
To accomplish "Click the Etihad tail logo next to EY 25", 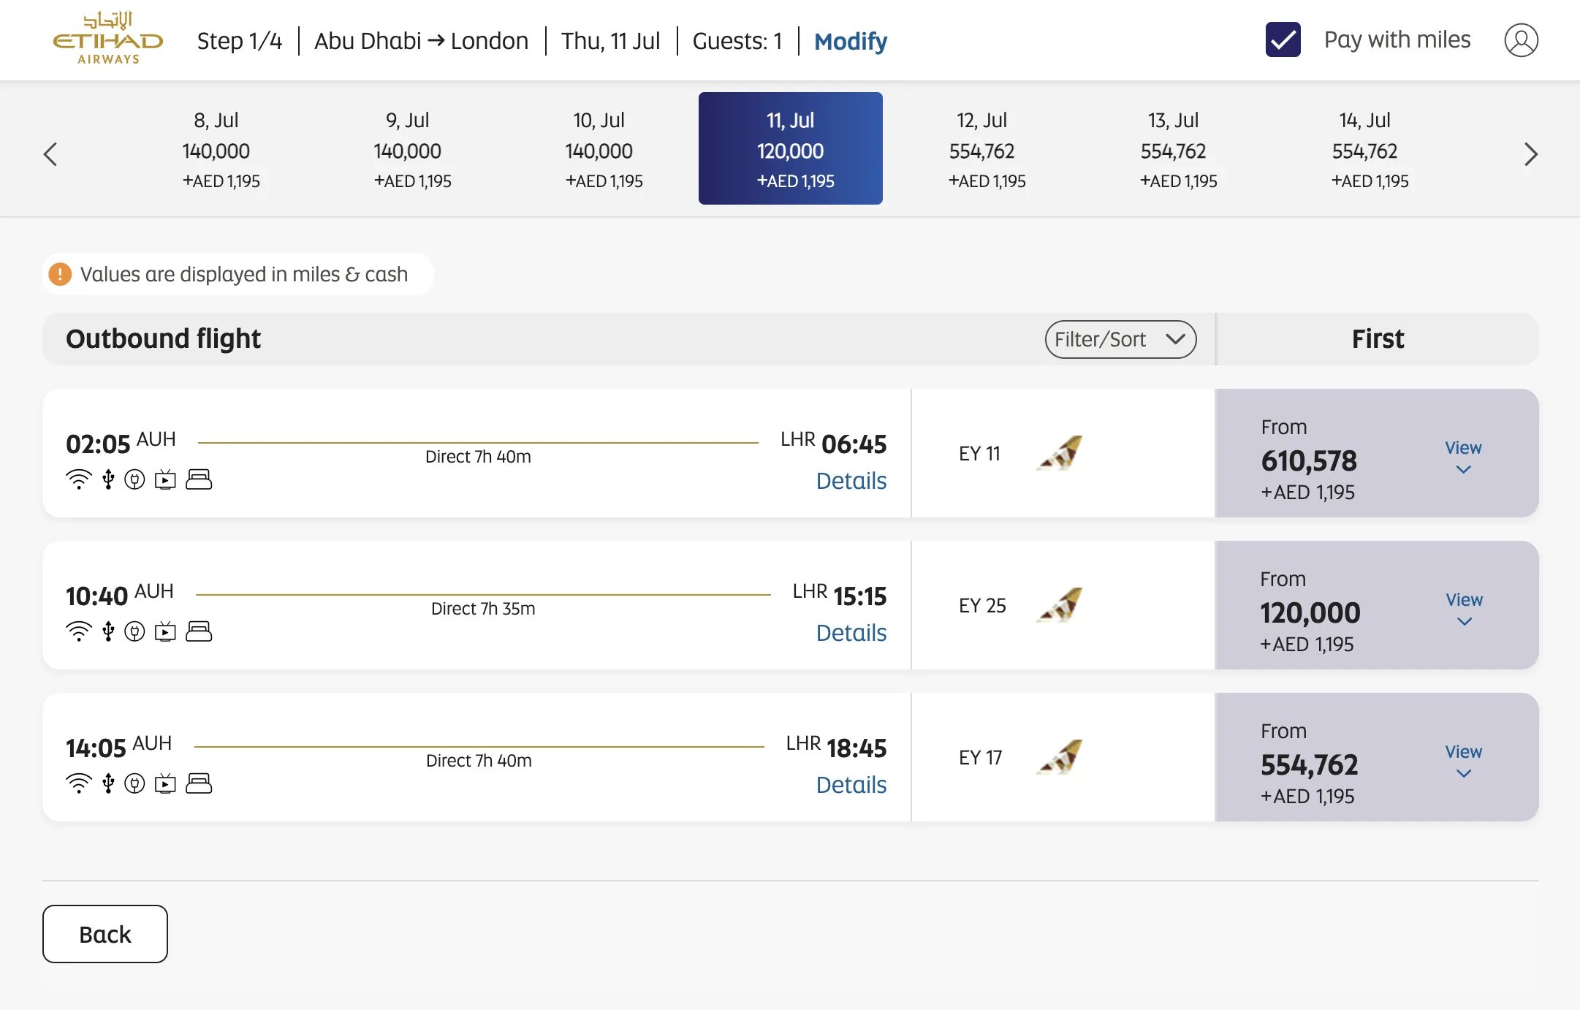I will tap(1060, 605).
